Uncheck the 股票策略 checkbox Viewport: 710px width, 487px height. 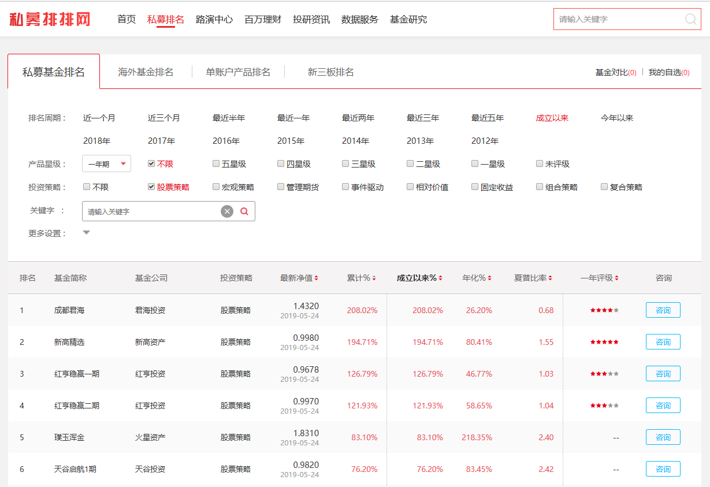coord(151,187)
